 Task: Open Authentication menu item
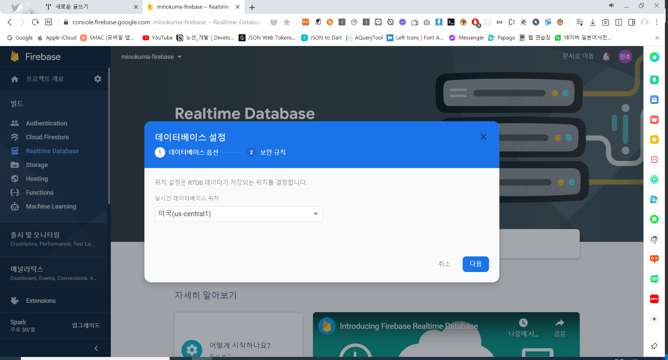click(x=47, y=123)
